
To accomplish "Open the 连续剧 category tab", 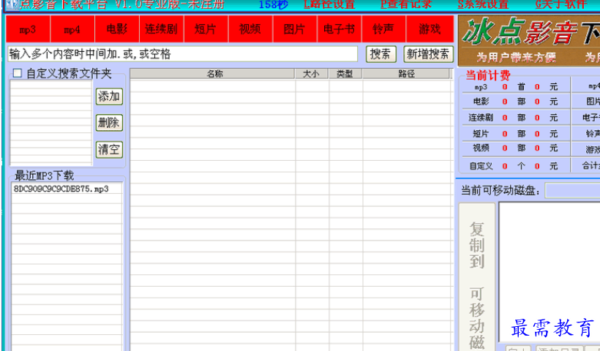I will [161, 29].
